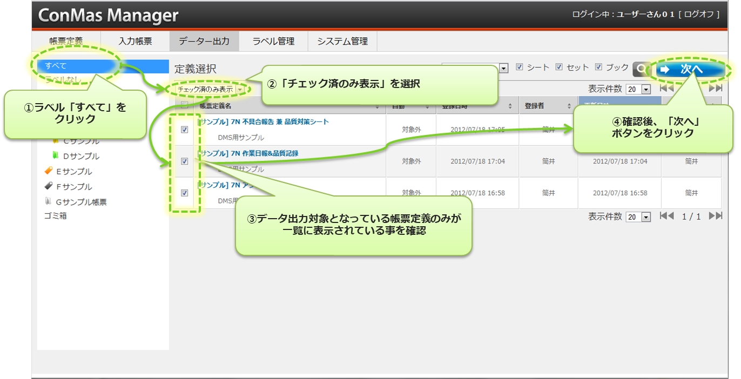Viewport: 741px width, 379px height.
Task: Click 対象外 in the 不具合報告 row
Action: click(x=412, y=130)
